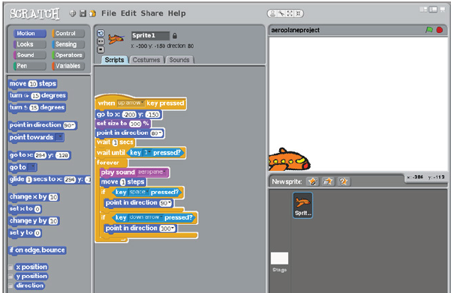The width and height of the screenshot is (451, 293).
Task: Click the wait 1 secs value field
Action: tap(115, 142)
